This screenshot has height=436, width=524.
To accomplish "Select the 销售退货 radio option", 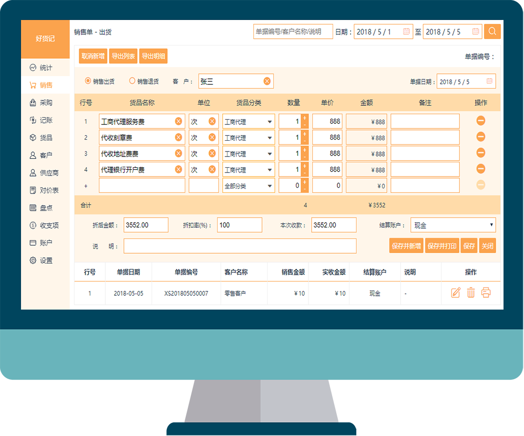I will pyautogui.click(x=132, y=81).
